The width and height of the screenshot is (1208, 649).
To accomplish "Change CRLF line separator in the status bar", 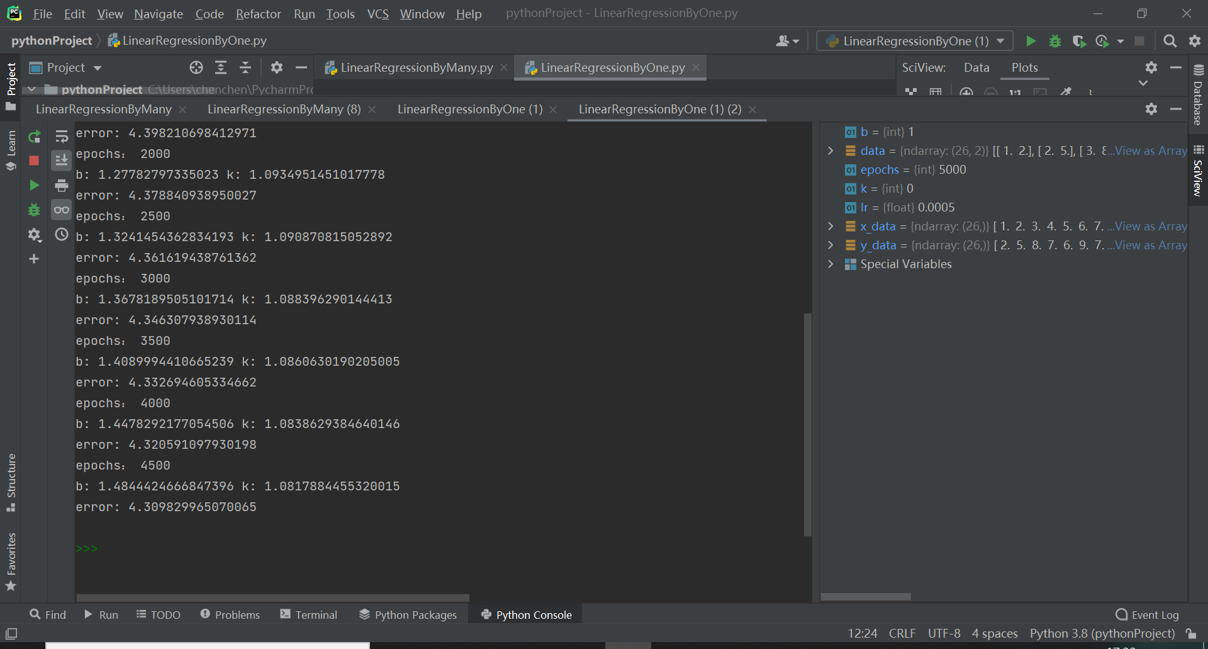I will coord(902,633).
